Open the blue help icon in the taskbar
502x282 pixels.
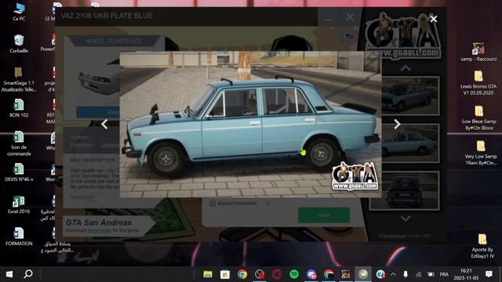point(380,274)
